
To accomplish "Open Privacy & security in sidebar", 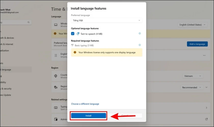I will pyautogui.click(x=6, y=89).
